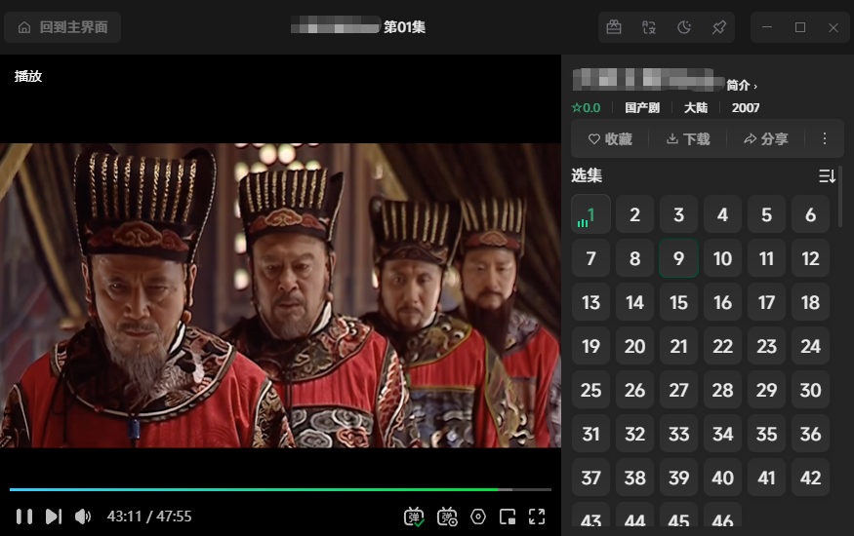Click the 43:11 / 47:55 time display
Screen dimensions: 854x536
pos(149,516)
